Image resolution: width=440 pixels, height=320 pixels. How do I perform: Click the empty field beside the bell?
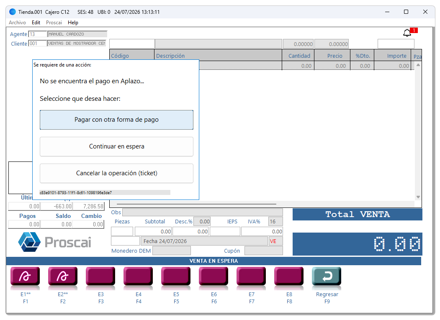396,44
